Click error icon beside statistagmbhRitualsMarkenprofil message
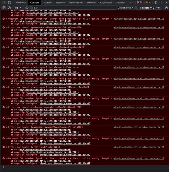Viewport: 169px width, 172px height. pos(4,87)
